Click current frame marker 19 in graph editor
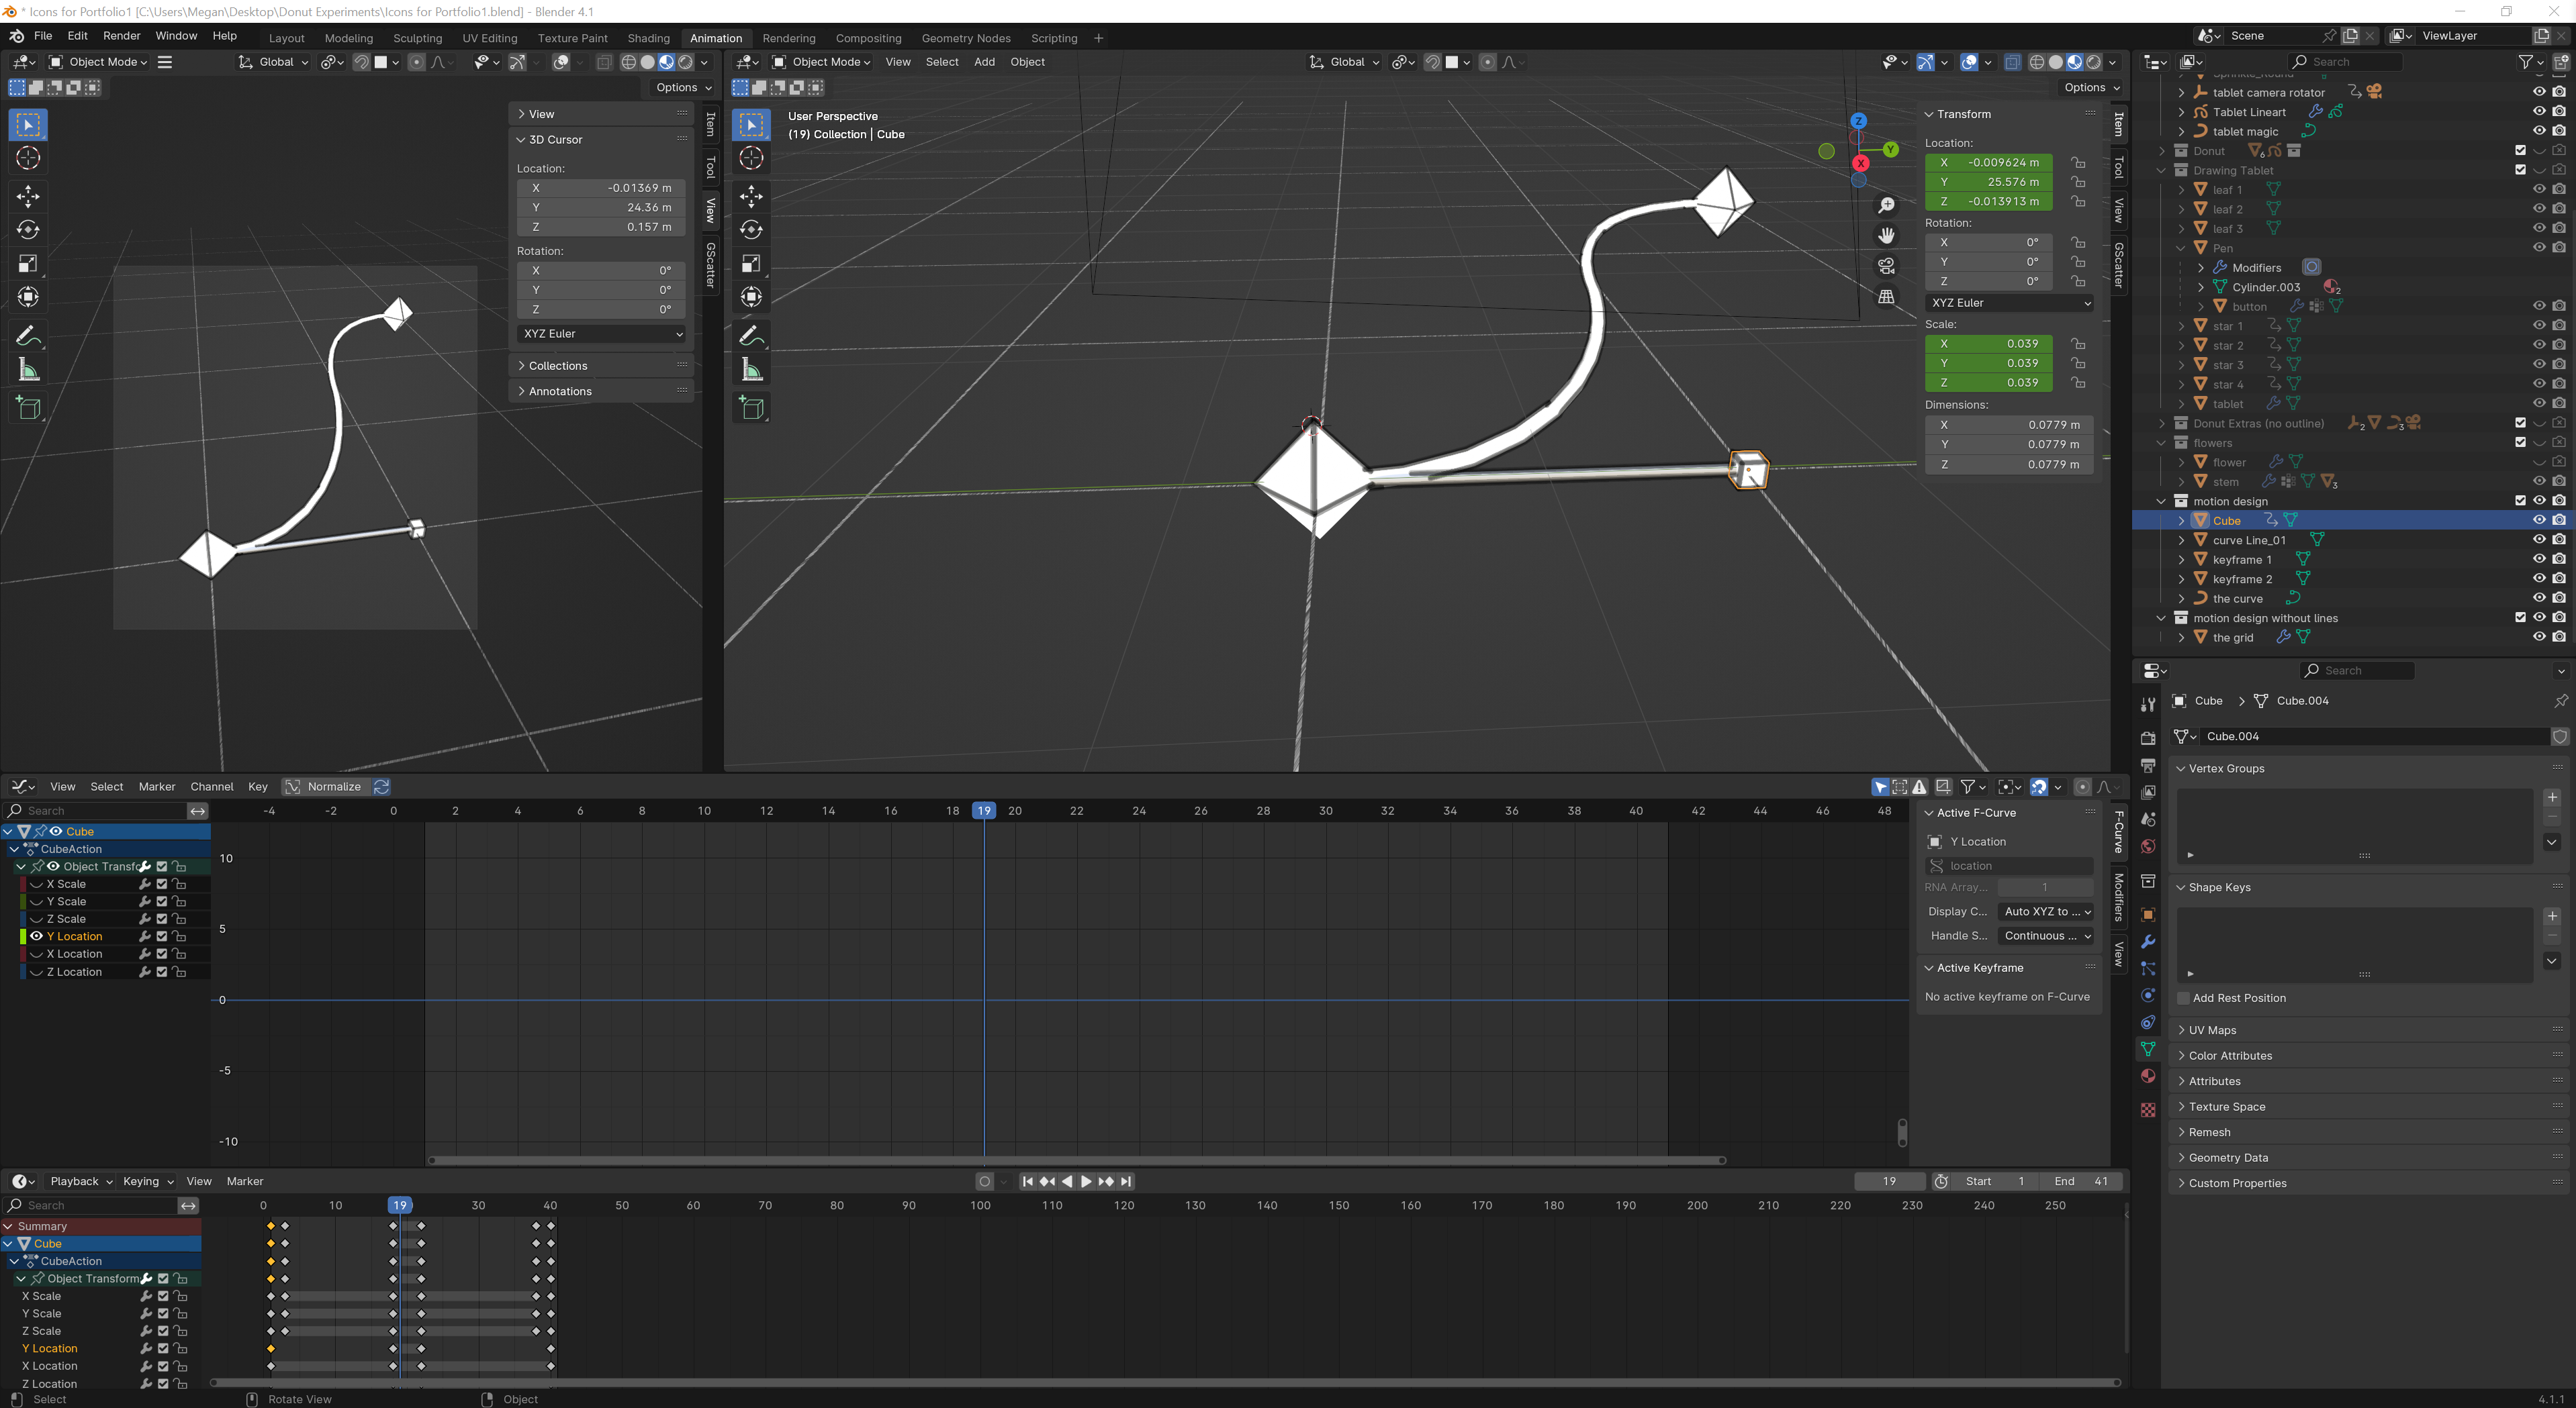 (x=984, y=811)
